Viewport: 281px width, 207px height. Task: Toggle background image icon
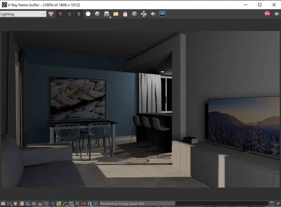[59, 203]
